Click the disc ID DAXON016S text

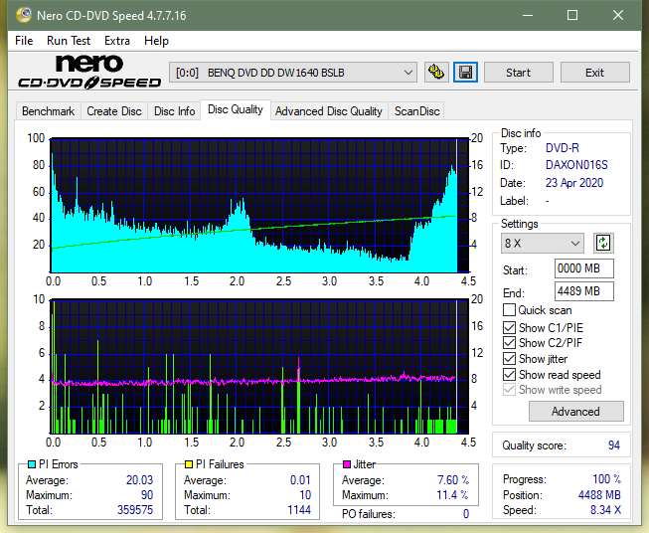point(576,165)
